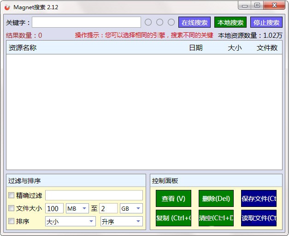Click the 文件数 column header
289x236 pixels.
tap(267, 48)
